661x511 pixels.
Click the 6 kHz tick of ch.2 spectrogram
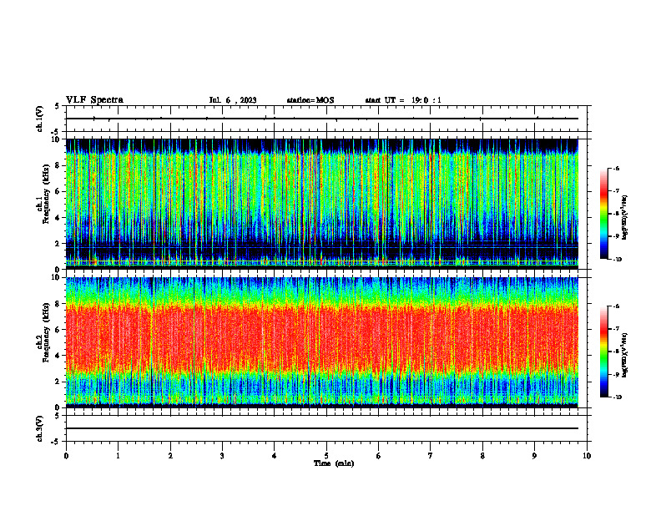[58, 330]
